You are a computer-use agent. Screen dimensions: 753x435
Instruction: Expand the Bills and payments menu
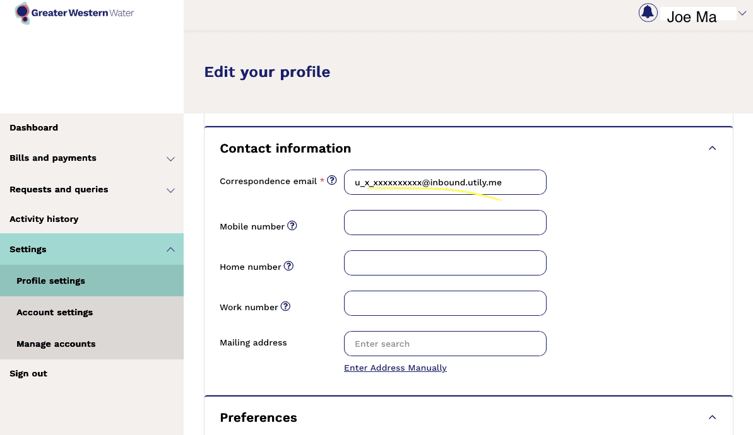tap(170, 159)
